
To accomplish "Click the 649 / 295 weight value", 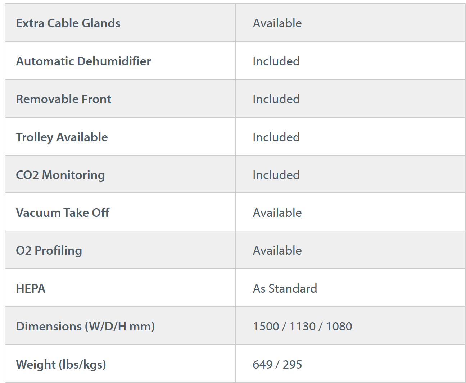I will pos(277,365).
